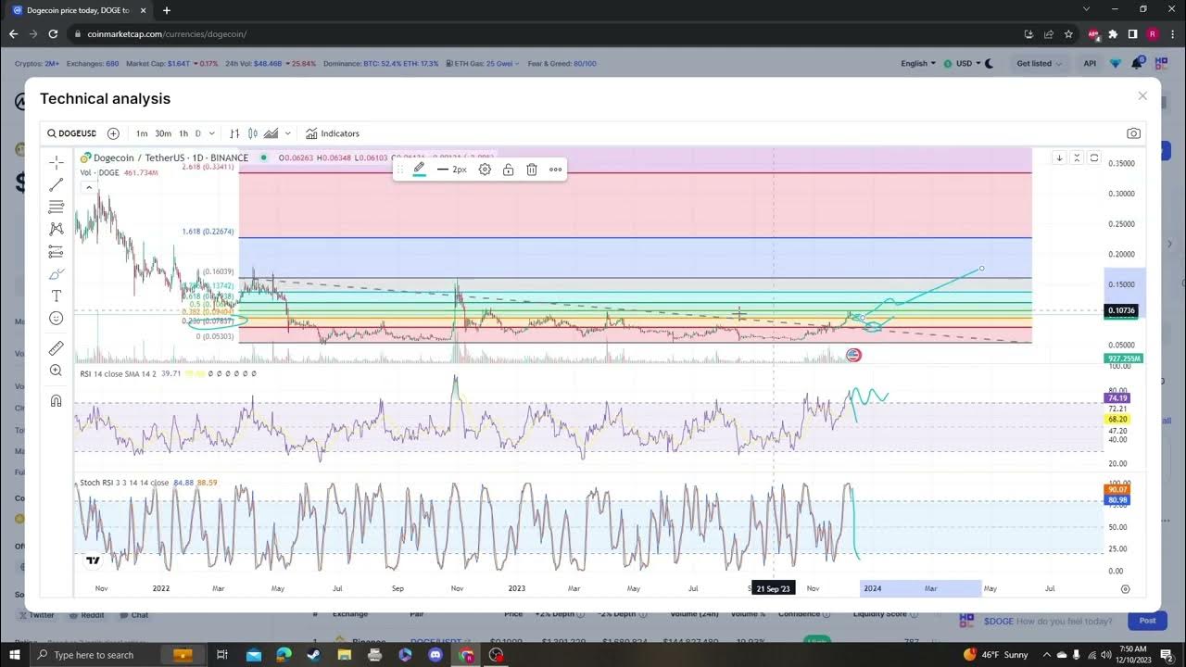Click the DOGEUSD symbol search field
The height and width of the screenshot is (667, 1186).
[72, 133]
